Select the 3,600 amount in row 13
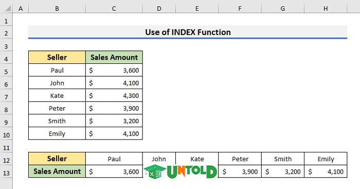 tap(114, 171)
